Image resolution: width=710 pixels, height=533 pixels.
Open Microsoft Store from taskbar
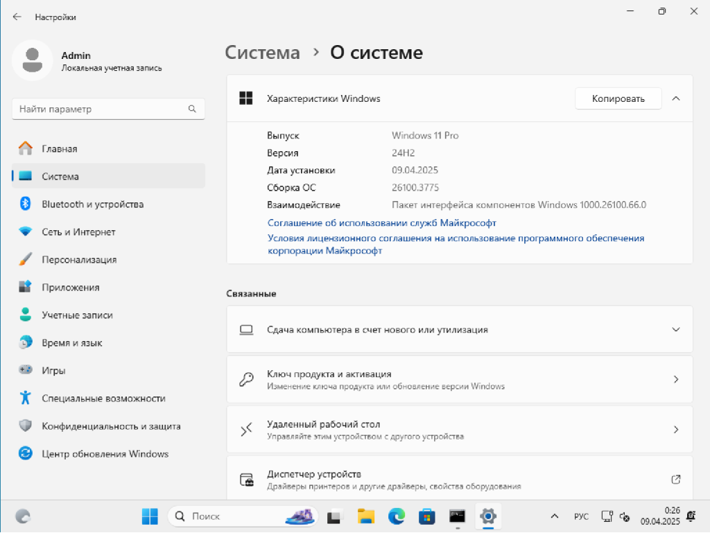426,516
